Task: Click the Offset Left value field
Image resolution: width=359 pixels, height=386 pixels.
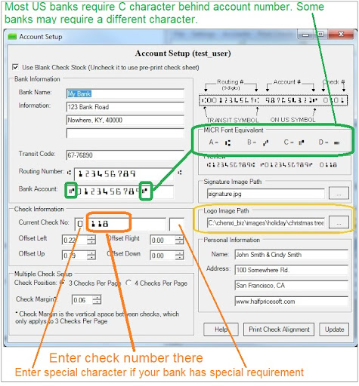Action: [75, 240]
